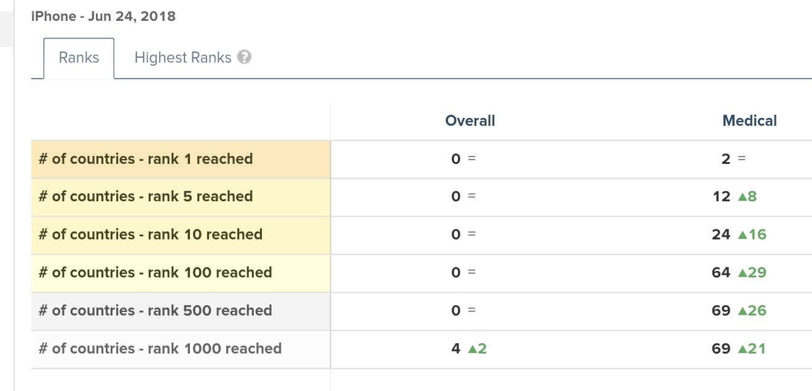The height and width of the screenshot is (391, 812).
Task: Click Overall value 4 for rank 1000
Action: [x=455, y=349]
